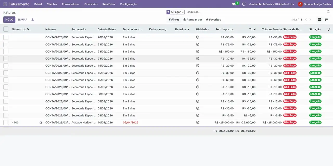The height and width of the screenshot is (166, 333).
Task: Open the Fornecedores menu
Action: [71, 4]
